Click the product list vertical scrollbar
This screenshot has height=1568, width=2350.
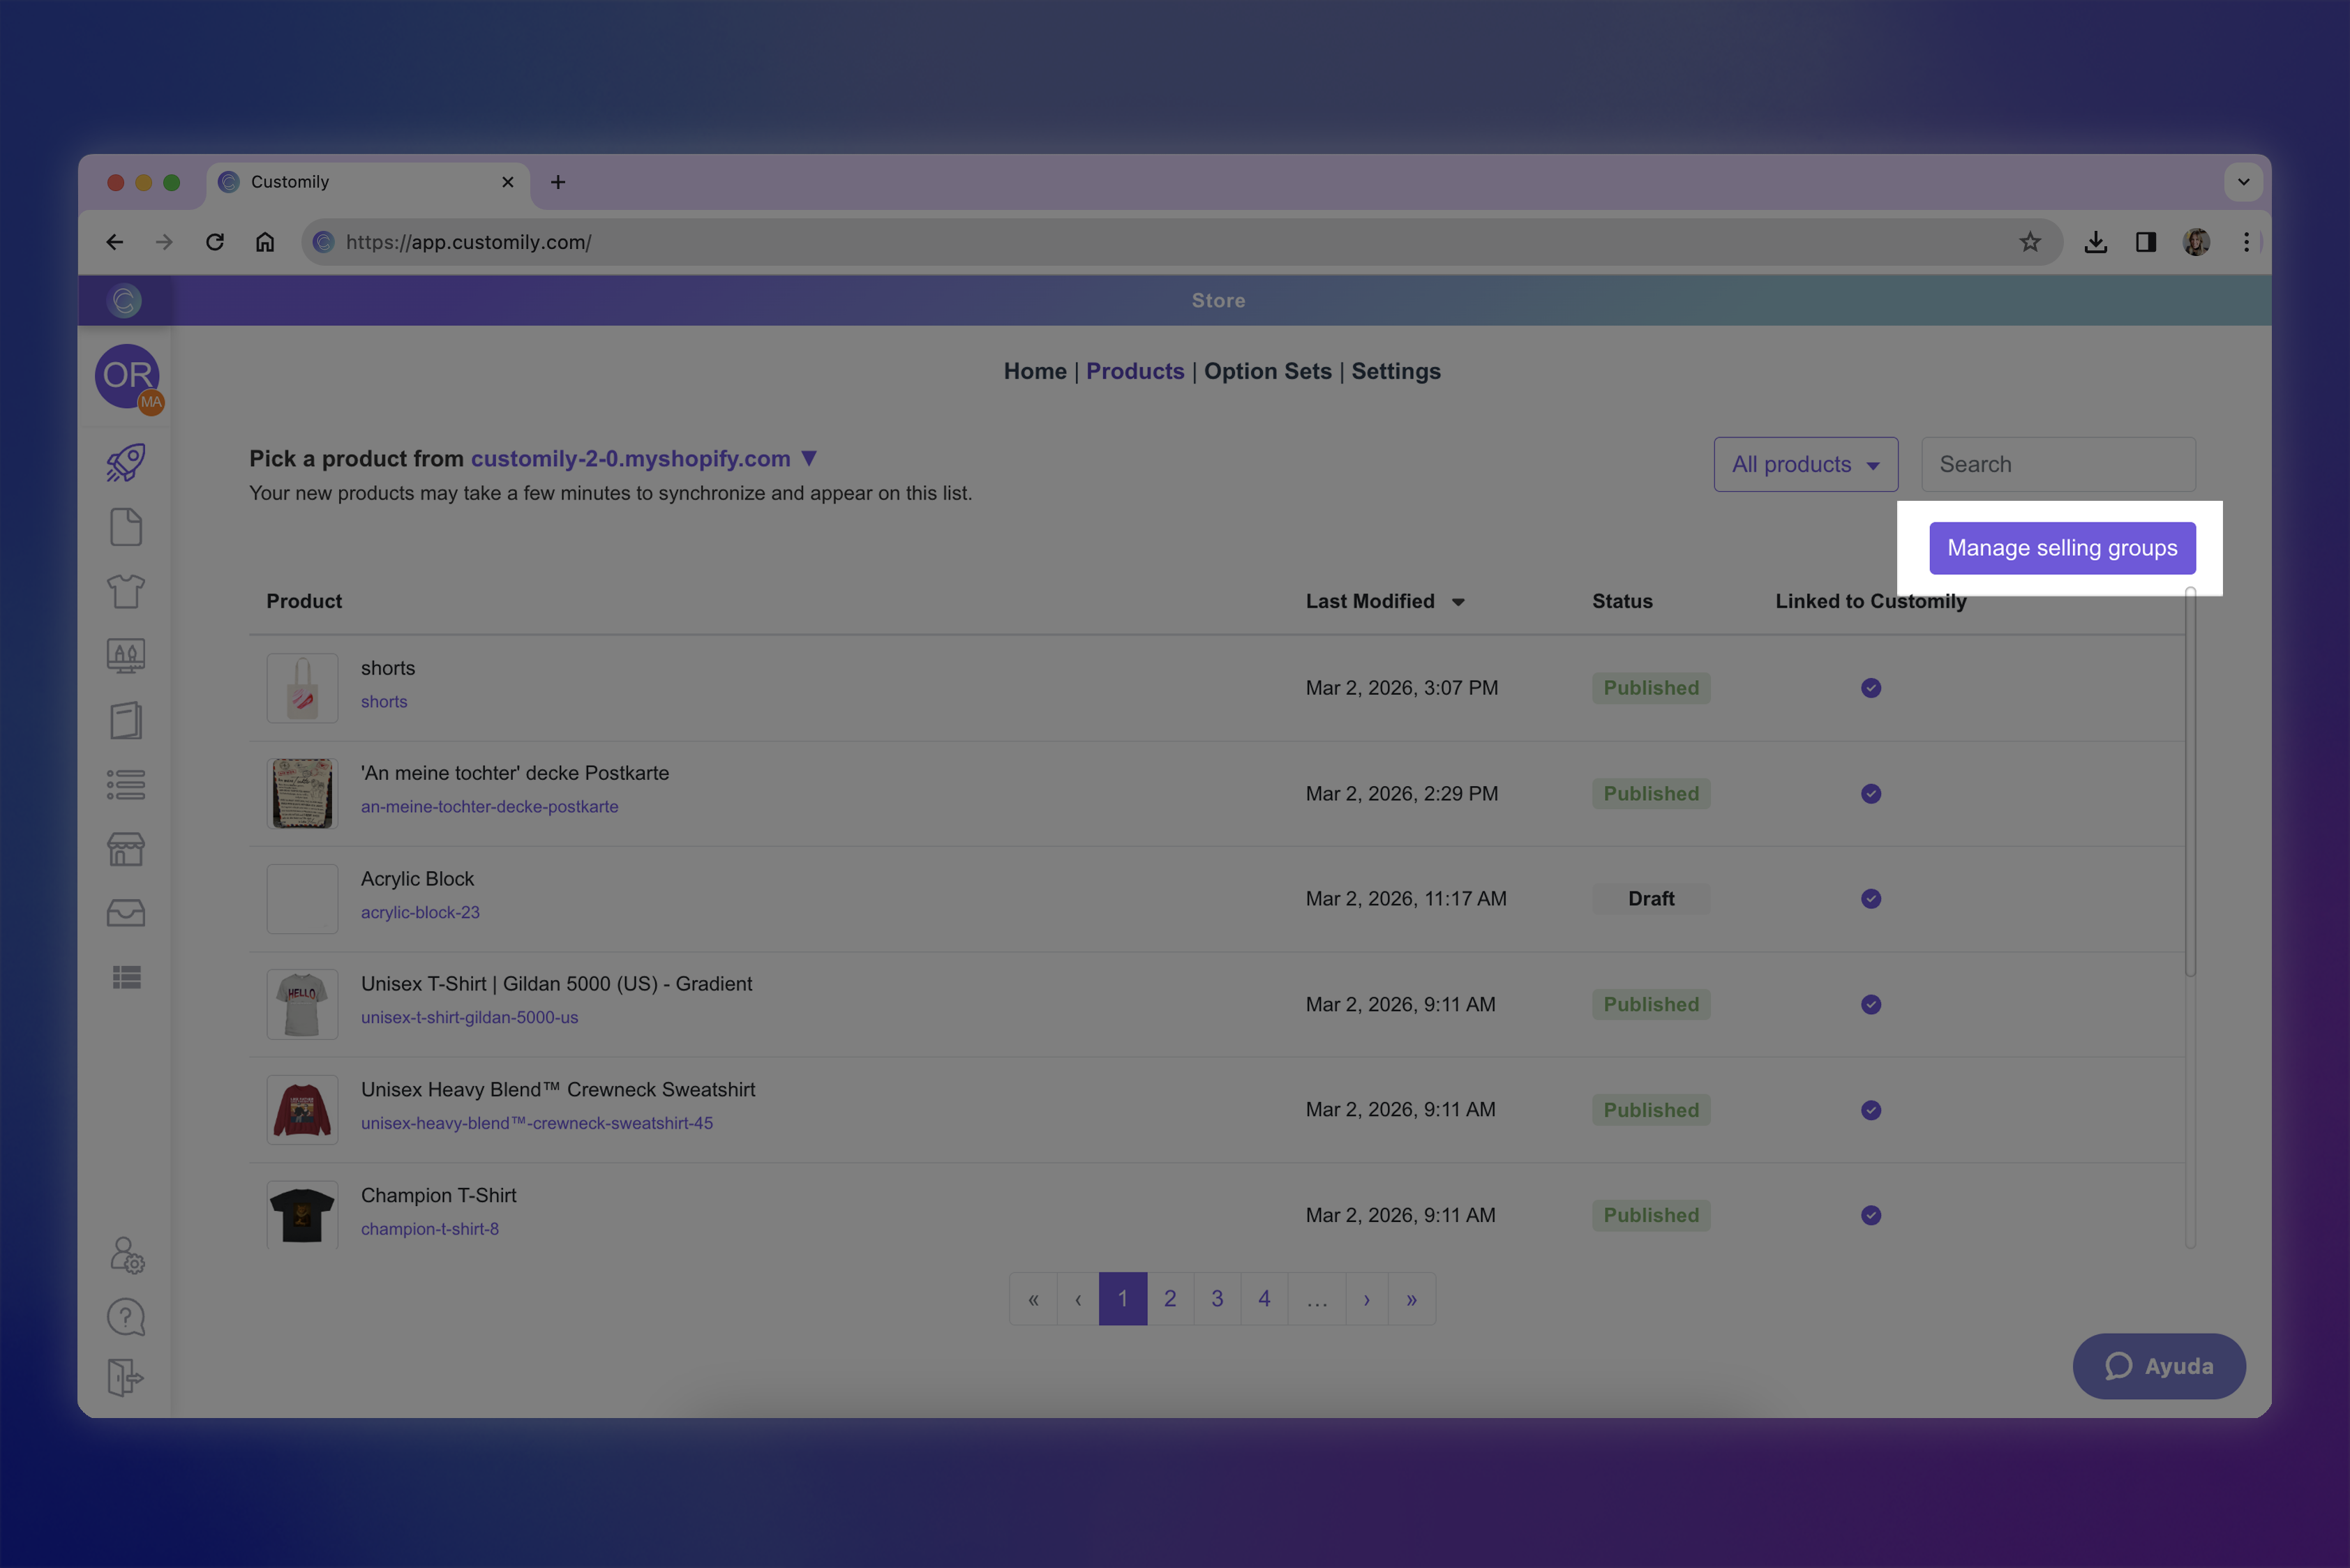click(2190, 780)
